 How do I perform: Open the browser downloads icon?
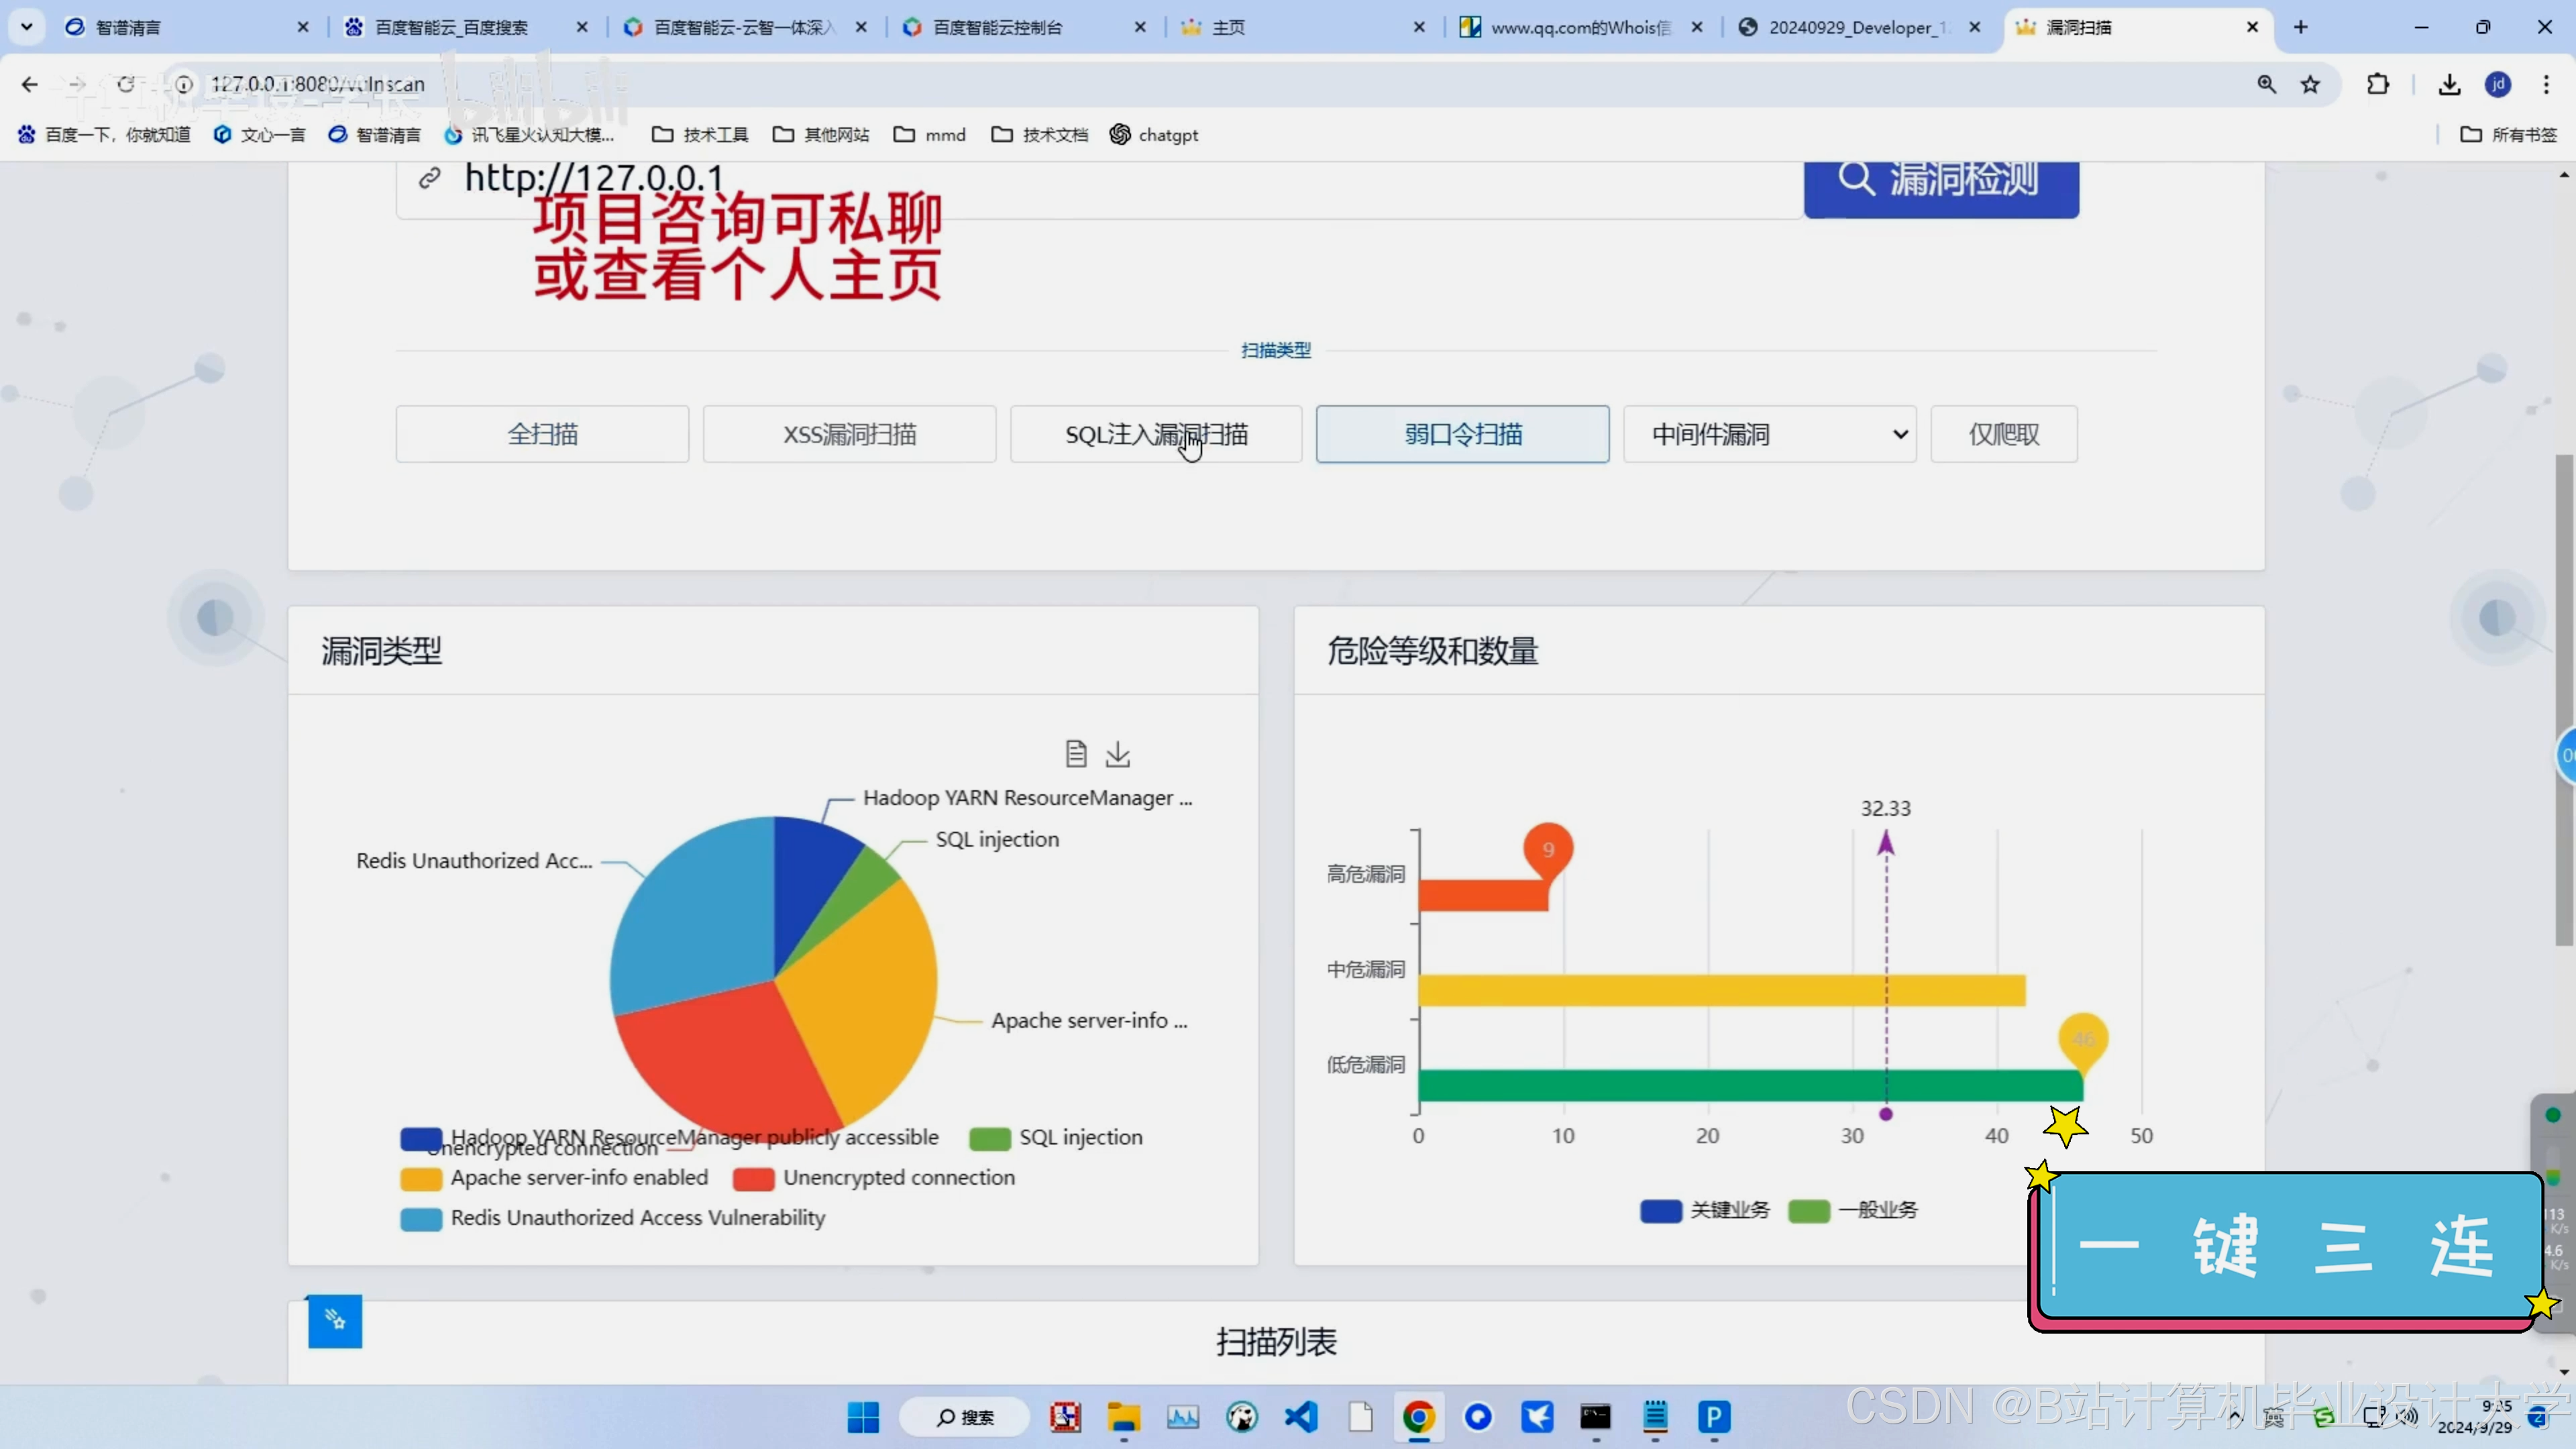click(x=2449, y=85)
